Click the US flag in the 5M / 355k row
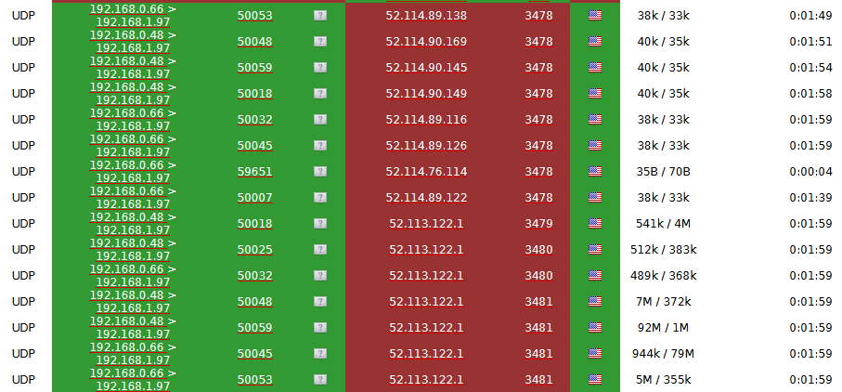Image resolution: width=842 pixels, height=392 pixels. coord(594,380)
